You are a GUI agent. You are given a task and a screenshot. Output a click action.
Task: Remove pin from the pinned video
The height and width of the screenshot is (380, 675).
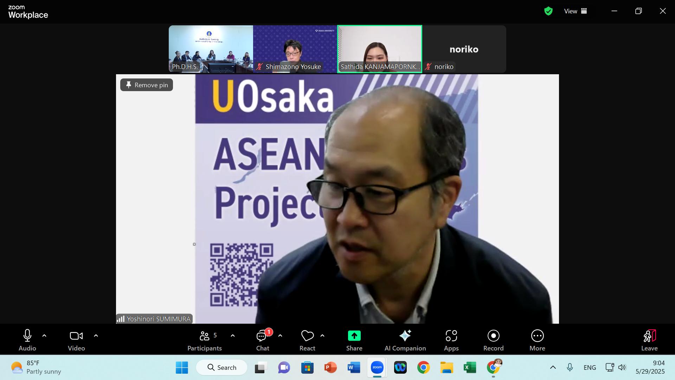[x=147, y=85]
